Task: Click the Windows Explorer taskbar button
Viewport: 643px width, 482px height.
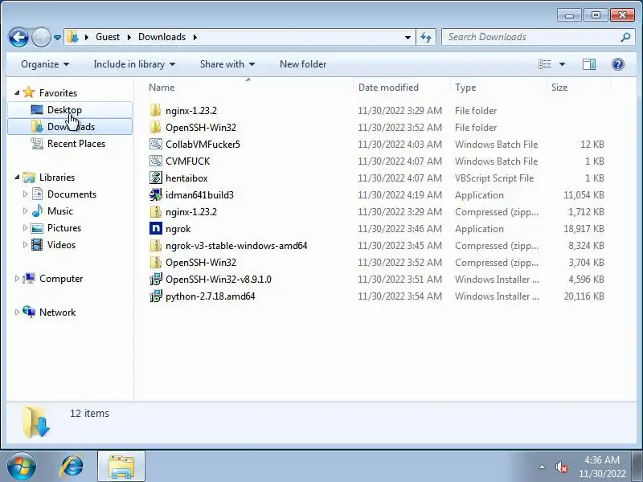Action: 121,467
